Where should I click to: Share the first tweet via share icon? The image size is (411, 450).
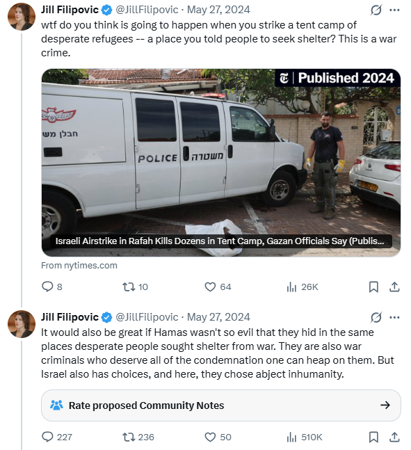394,287
